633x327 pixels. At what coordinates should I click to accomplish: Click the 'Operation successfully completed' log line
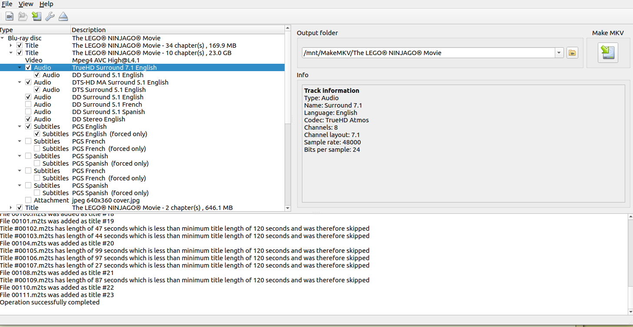click(x=50, y=302)
